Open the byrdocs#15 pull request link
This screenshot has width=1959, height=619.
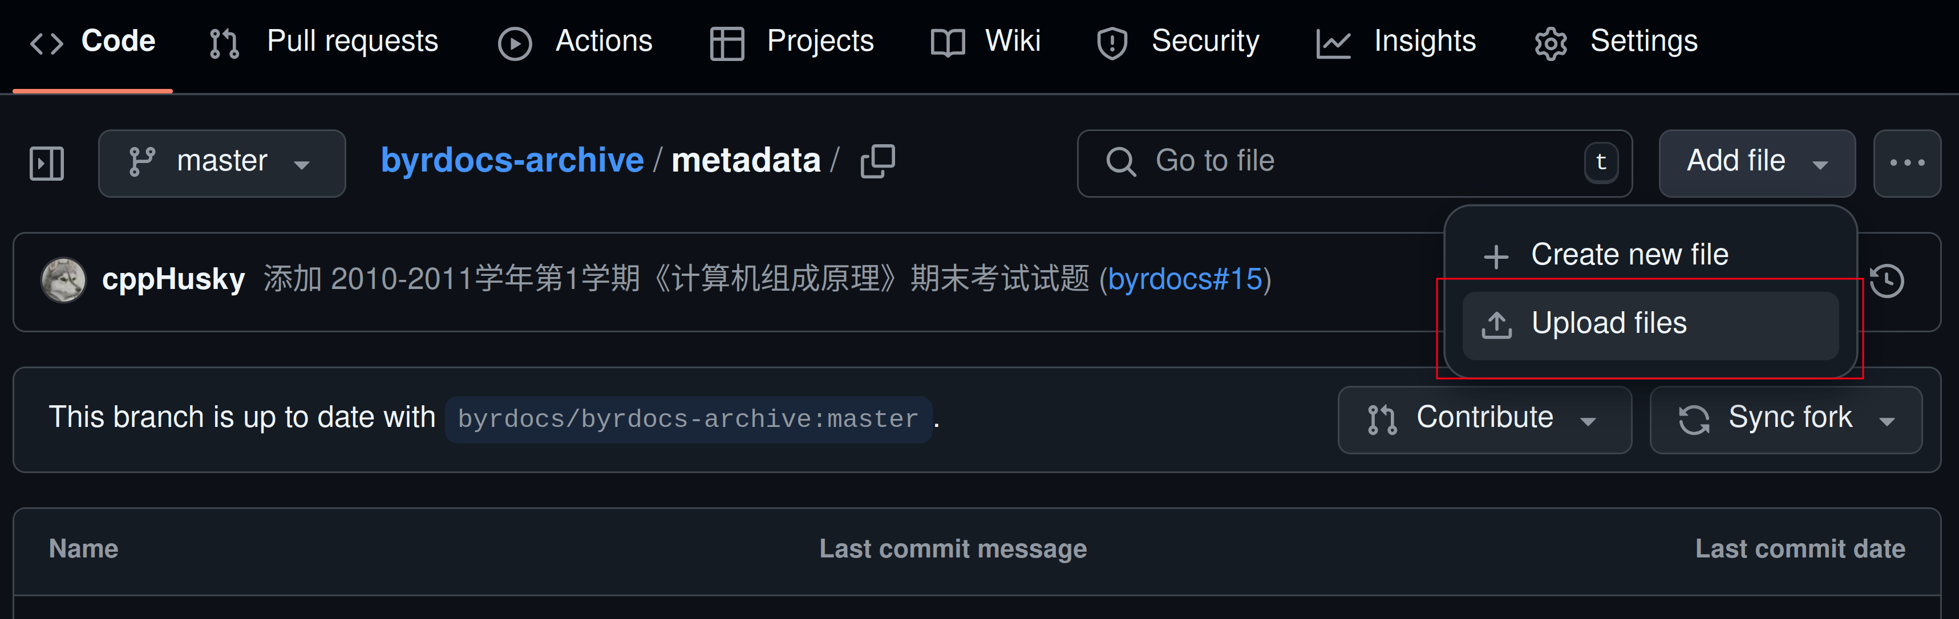[1185, 279]
